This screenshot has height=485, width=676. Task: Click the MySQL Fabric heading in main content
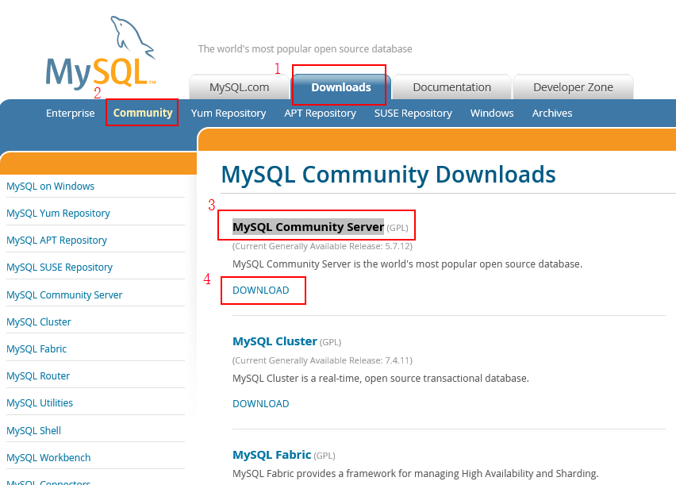click(271, 455)
